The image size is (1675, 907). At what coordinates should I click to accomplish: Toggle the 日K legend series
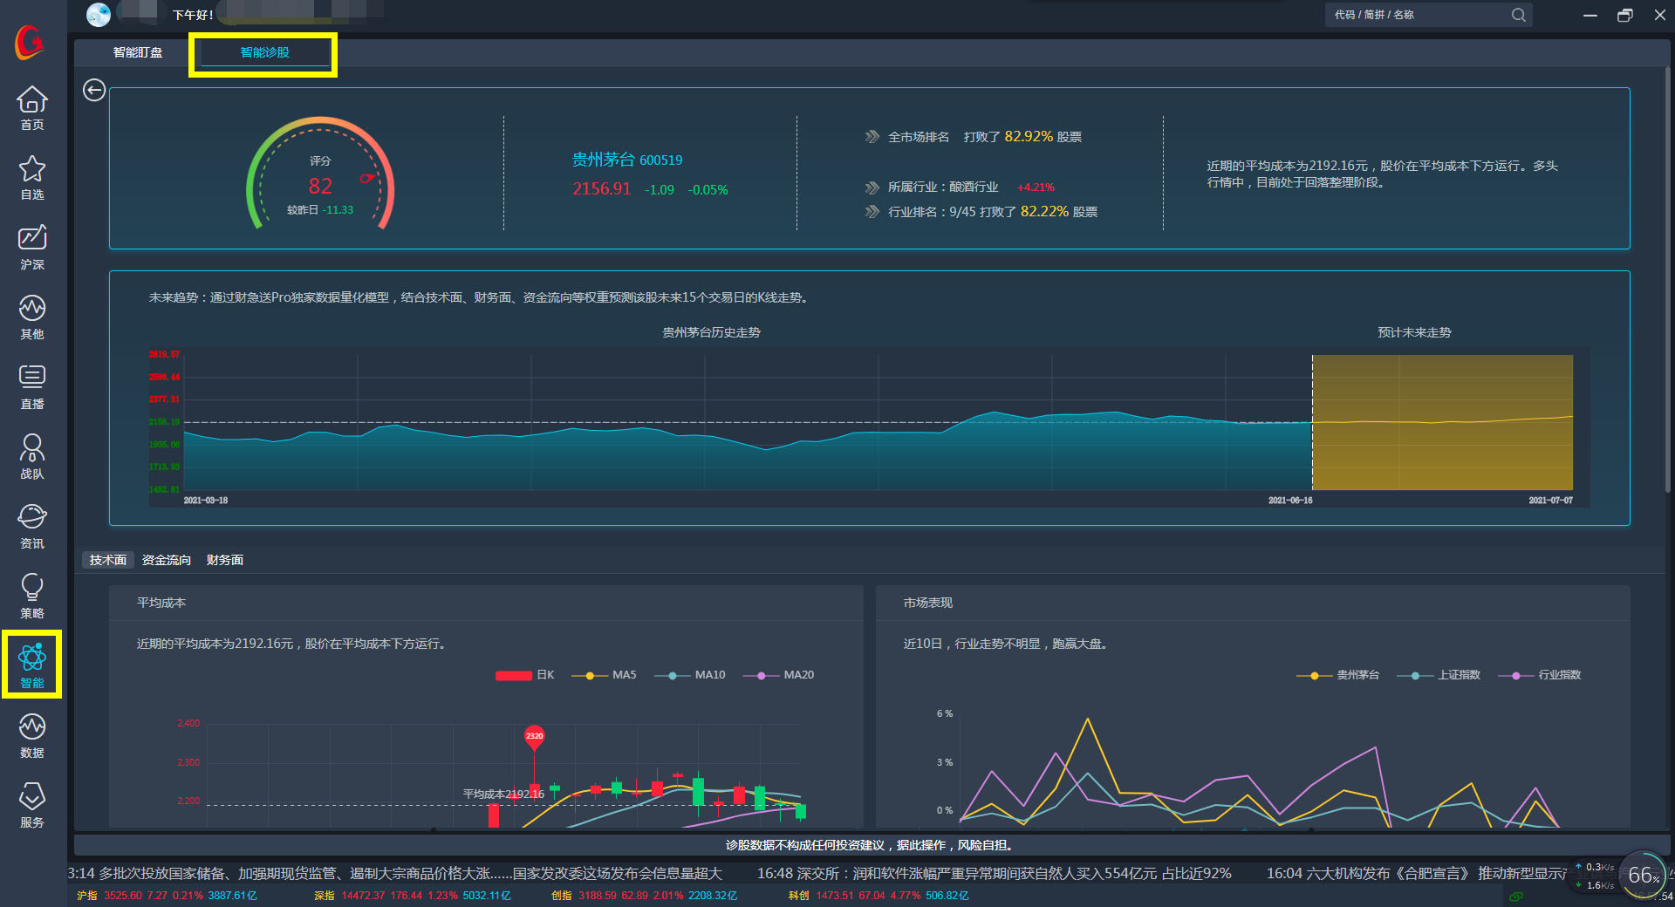pyautogui.click(x=524, y=675)
